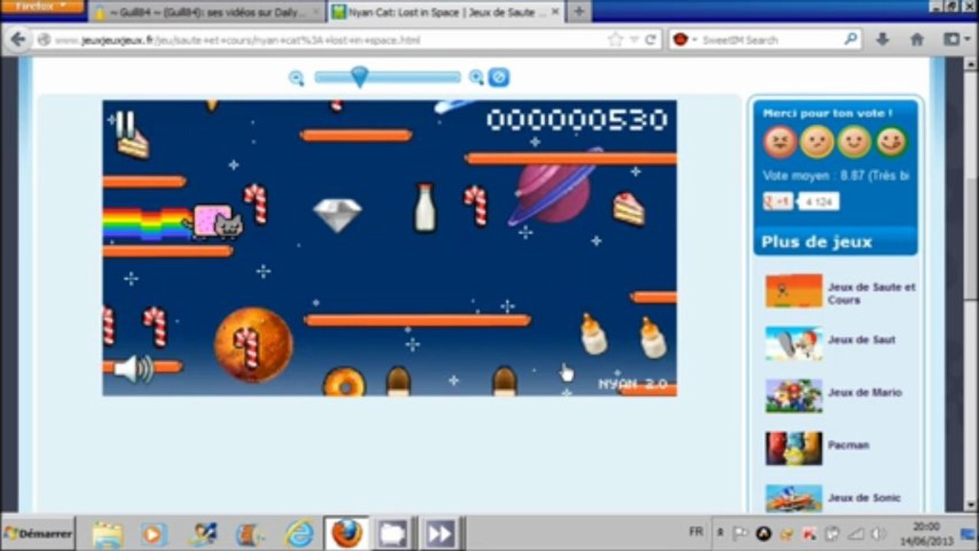The height and width of the screenshot is (551, 979).
Task: Open Internet Explorer from the taskbar
Action: [299, 533]
